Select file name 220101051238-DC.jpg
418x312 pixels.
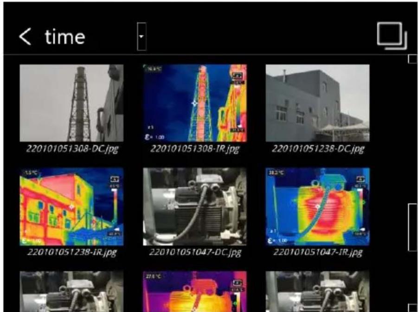point(318,149)
